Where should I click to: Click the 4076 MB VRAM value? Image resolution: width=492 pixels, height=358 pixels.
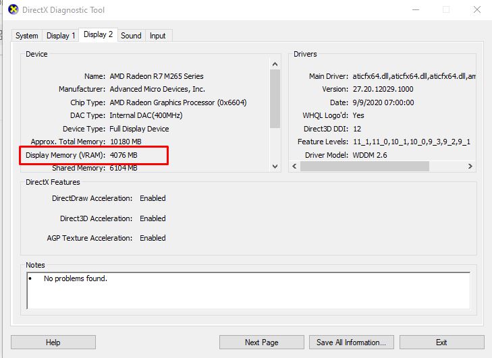pos(124,155)
